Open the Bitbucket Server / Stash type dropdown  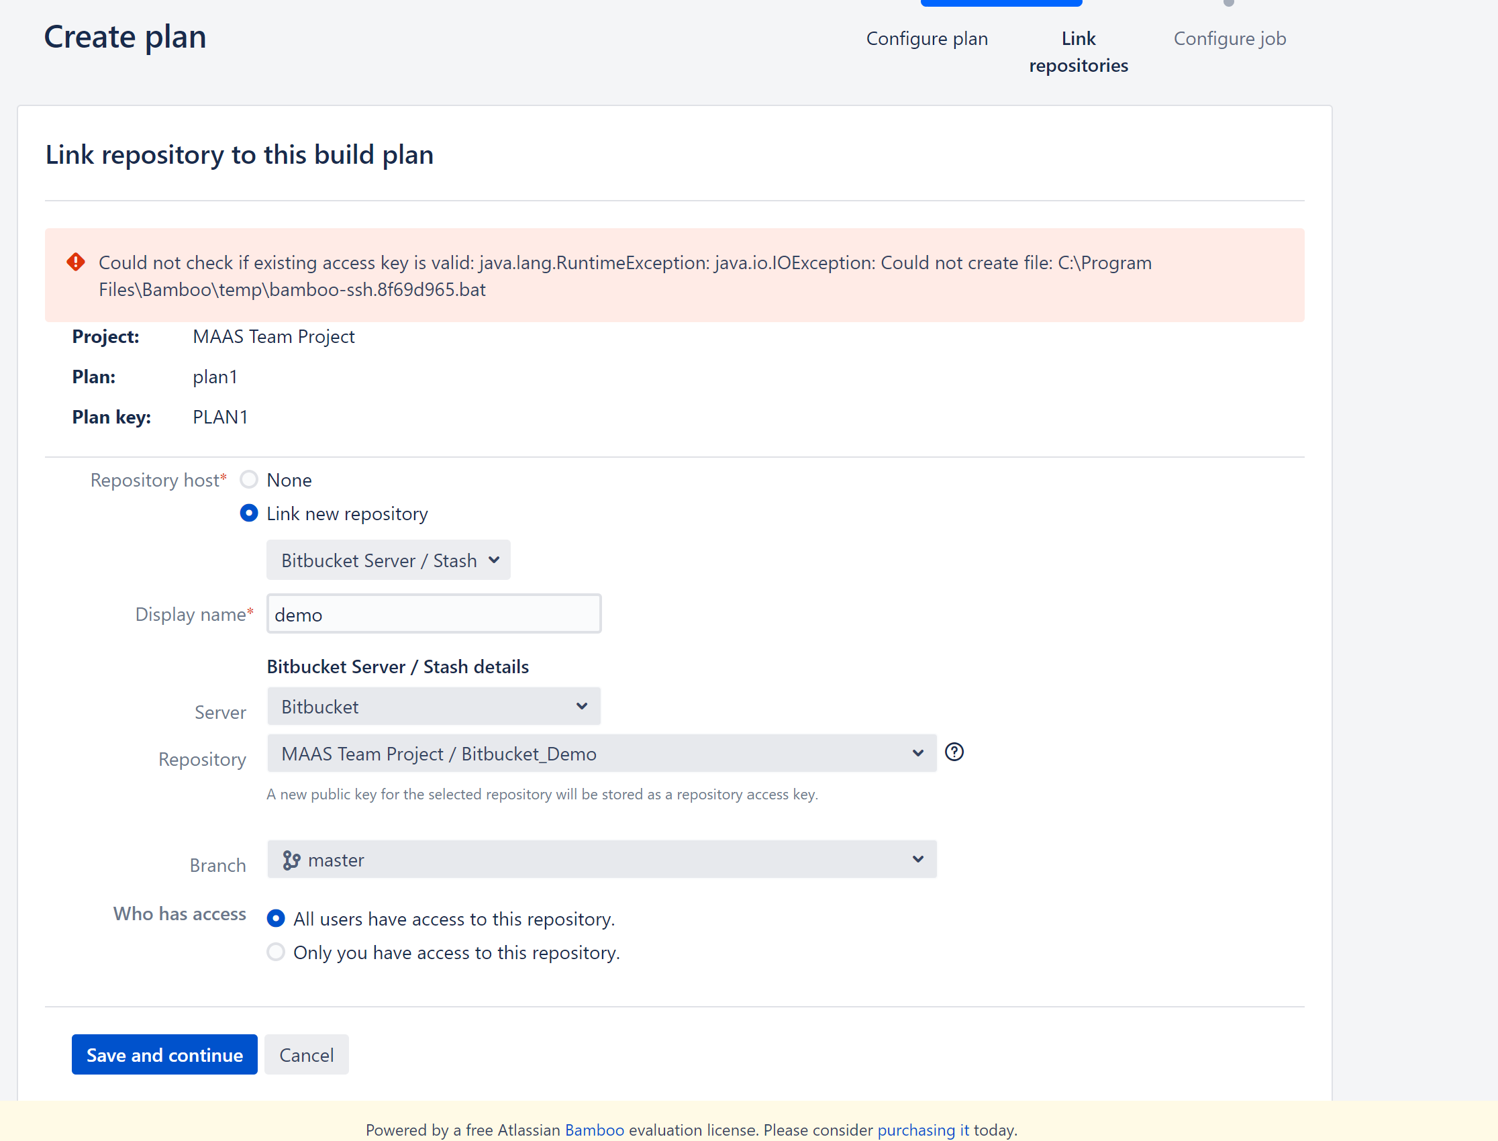(388, 560)
